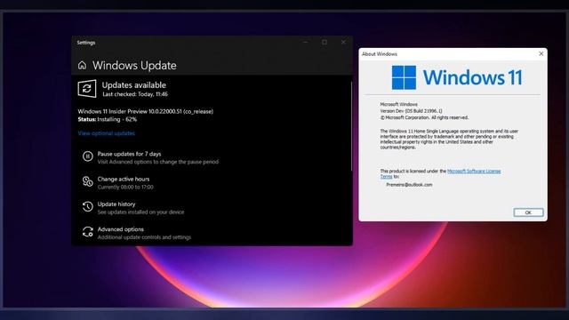The height and width of the screenshot is (320, 569).
Task: Click the home icon beside Windows Update
Action: [82, 65]
